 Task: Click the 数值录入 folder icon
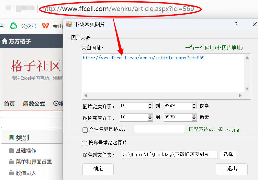pos(12,173)
